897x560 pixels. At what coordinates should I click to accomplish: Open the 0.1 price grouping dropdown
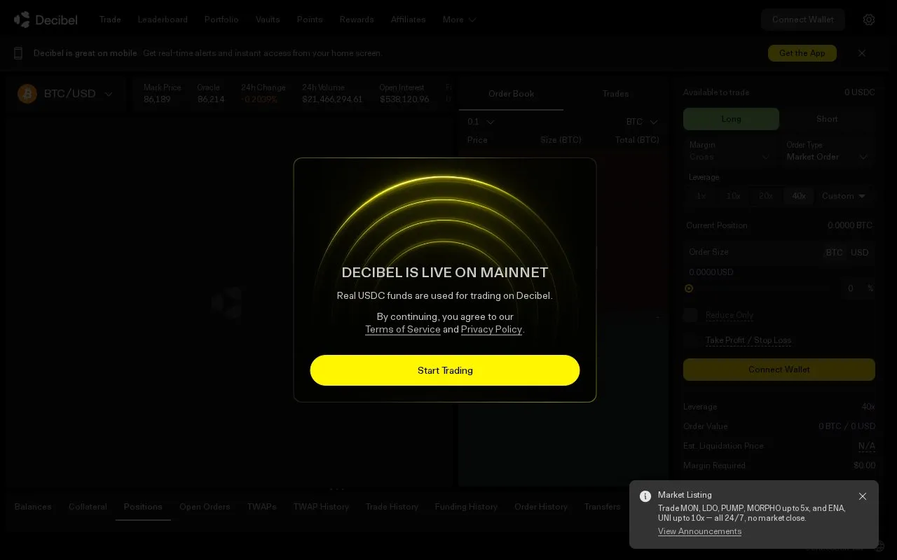481,122
